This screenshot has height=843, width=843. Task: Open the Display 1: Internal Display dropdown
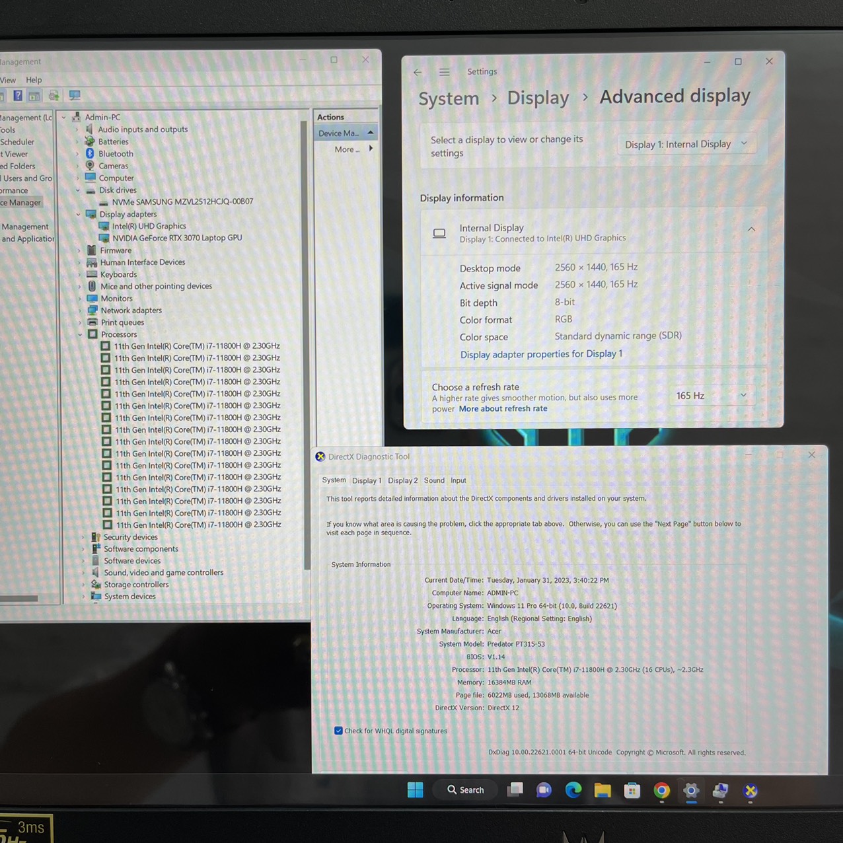point(686,144)
